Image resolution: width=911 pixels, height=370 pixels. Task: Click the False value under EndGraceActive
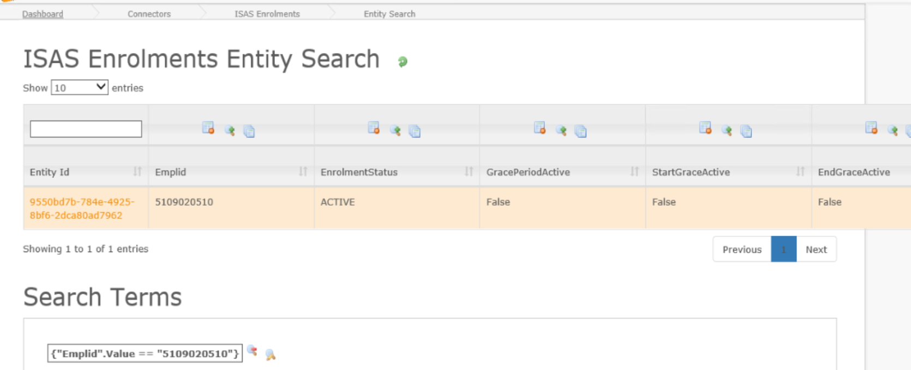tap(830, 202)
